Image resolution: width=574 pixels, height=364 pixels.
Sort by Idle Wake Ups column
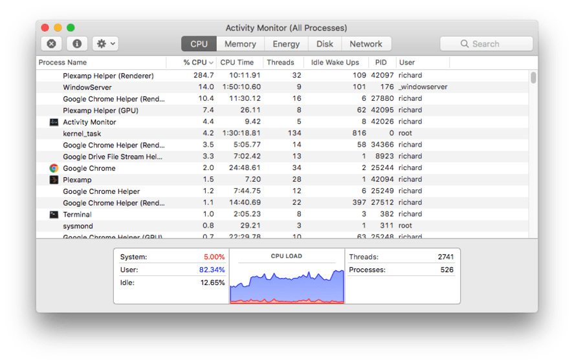[x=336, y=63]
